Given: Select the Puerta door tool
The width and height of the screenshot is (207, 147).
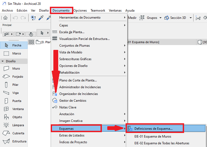Looking at the screenshot, I should click(13, 101).
